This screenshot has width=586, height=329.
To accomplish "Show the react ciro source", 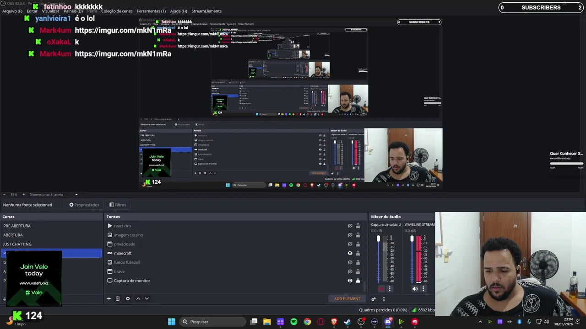I will (350, 226).
